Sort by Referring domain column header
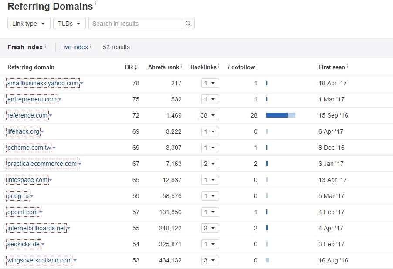393x269 pixels. tap(31, 67)
